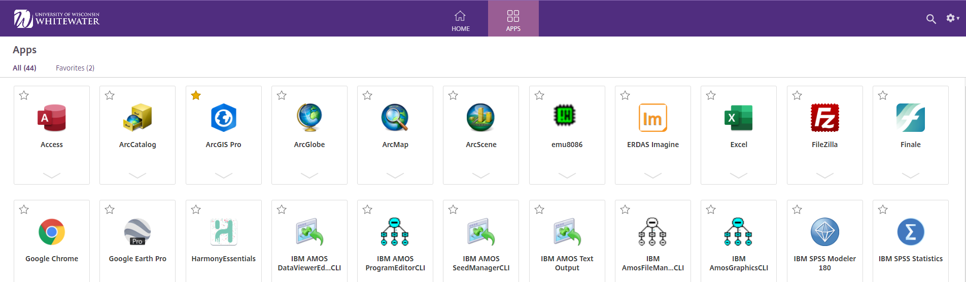Star IBM SPSS Statistics as favorite
The image size is (966, 282).
(883, 209)
